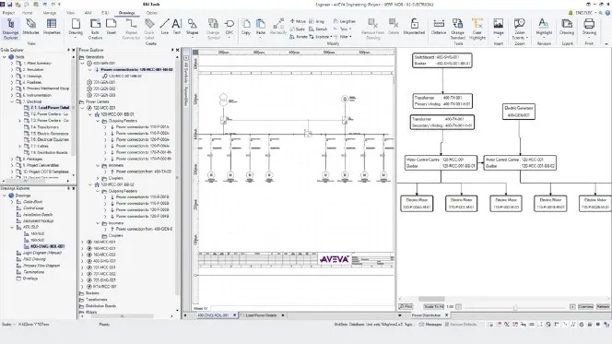The width and height of the screenshot is (612, 344).
Task: Select the Electric Generator 400-GEN-001 box
Action: (x=519, y=112)
